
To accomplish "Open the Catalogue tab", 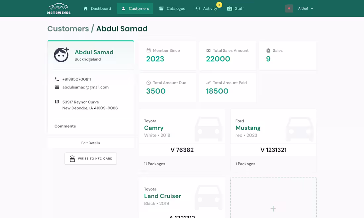I will [x=172, y=9].
